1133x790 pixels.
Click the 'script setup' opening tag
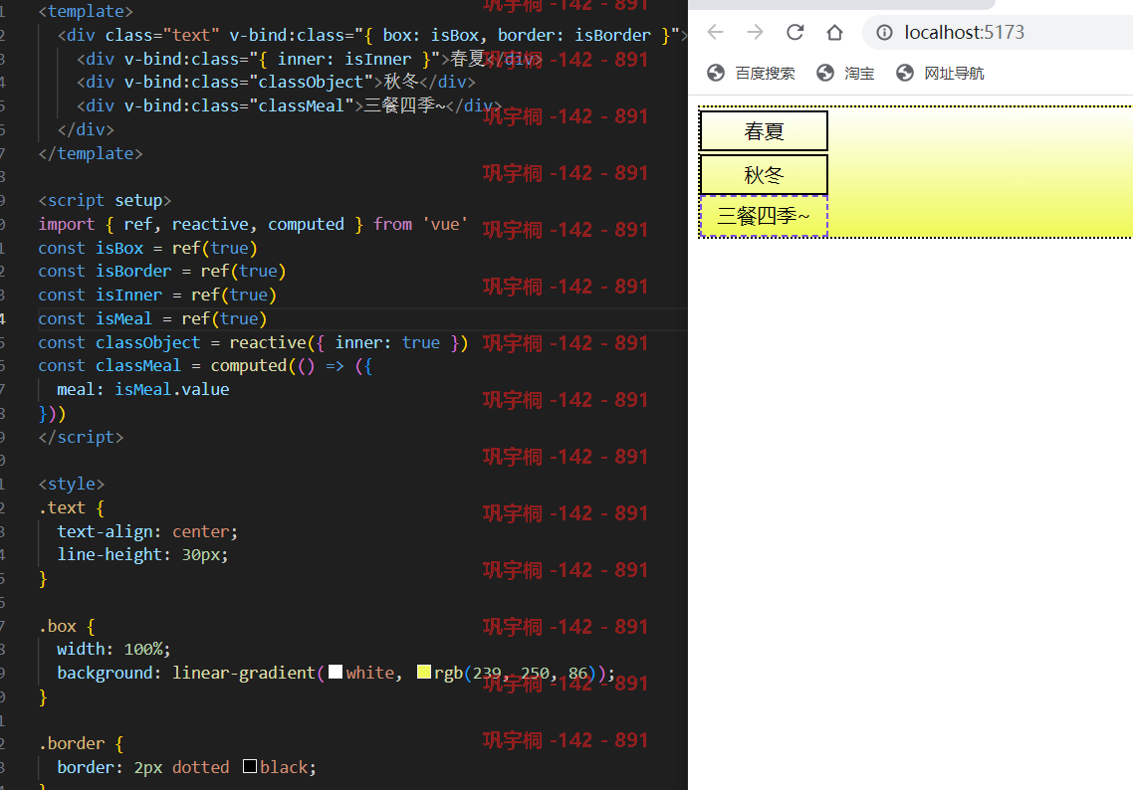coord(105,200)
